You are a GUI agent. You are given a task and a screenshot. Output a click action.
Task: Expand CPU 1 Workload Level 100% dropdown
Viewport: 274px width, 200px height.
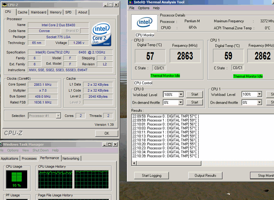coord(260,94)
